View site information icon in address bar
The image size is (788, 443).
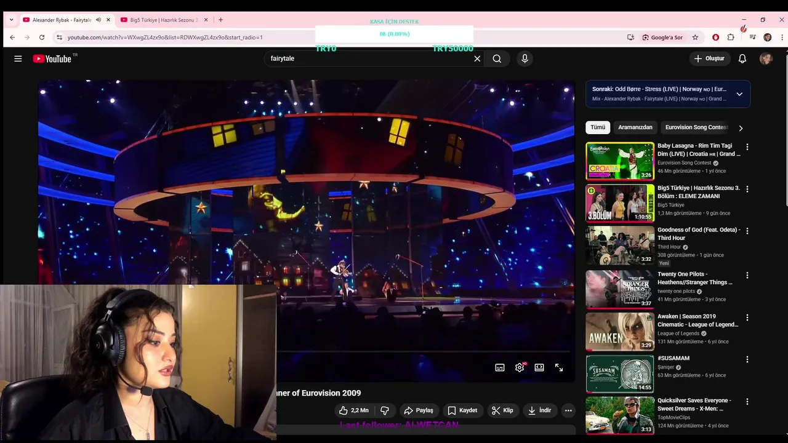coord(59,38)
